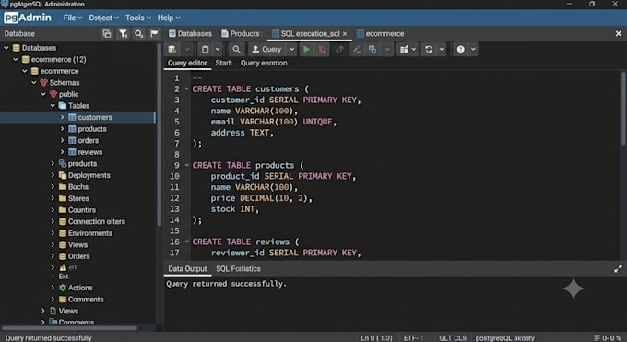Click the Databases server icon at tree top

pyautogui.click(x=17, y=48)
